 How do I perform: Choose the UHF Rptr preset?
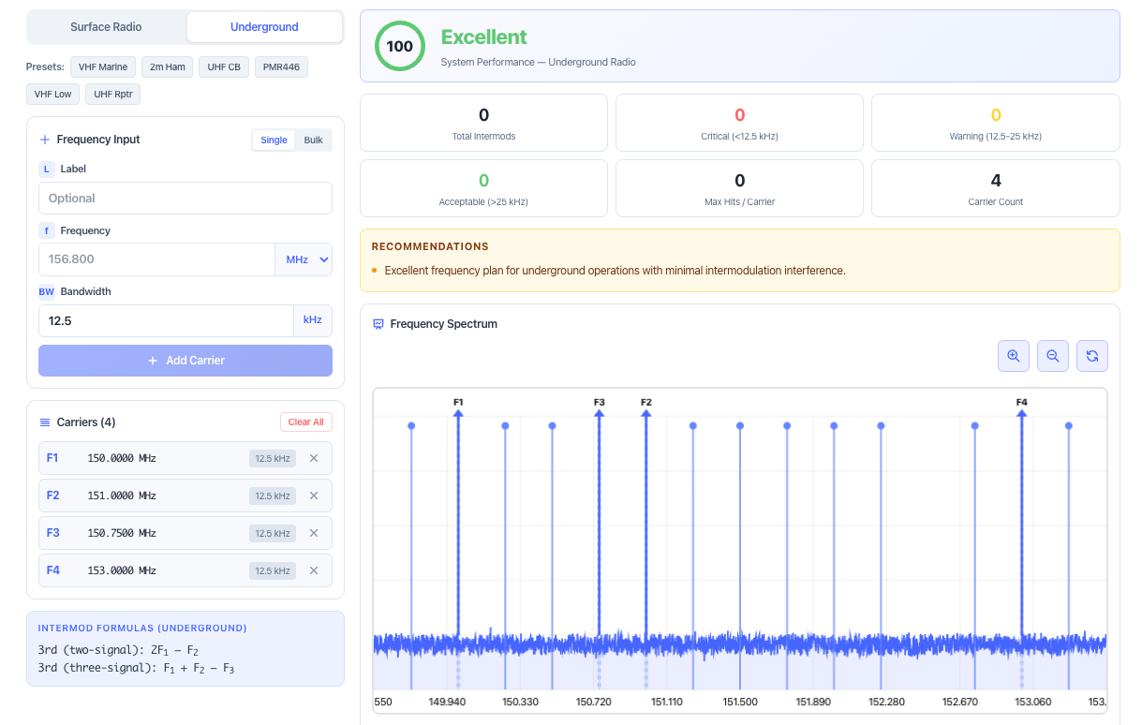click(113, 94)
